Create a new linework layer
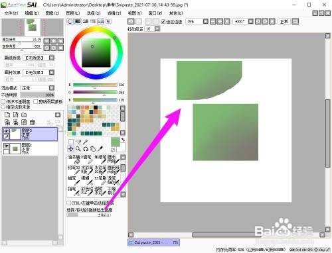 coord(15,115)
